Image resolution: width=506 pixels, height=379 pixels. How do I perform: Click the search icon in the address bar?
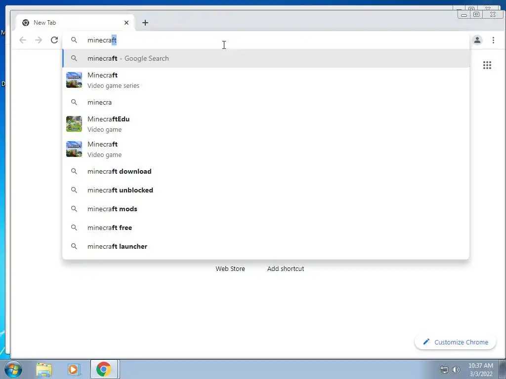click(x=74, y=40)
